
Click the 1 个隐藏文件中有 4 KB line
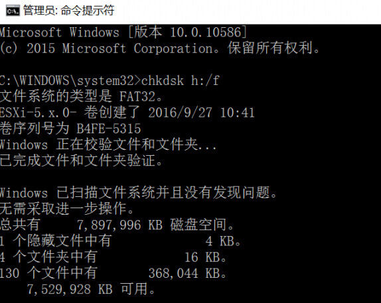pos(120,241)
